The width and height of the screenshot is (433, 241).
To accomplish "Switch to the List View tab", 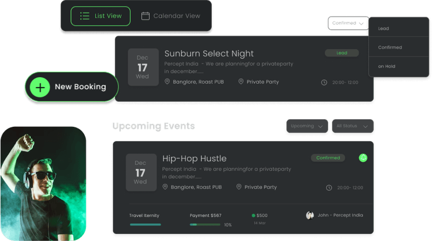I will pyautogui.click(x=100, y=16).
